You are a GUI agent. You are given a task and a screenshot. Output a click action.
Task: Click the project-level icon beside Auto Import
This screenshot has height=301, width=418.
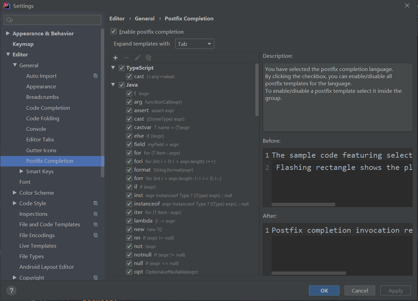(x=96, y=76)
